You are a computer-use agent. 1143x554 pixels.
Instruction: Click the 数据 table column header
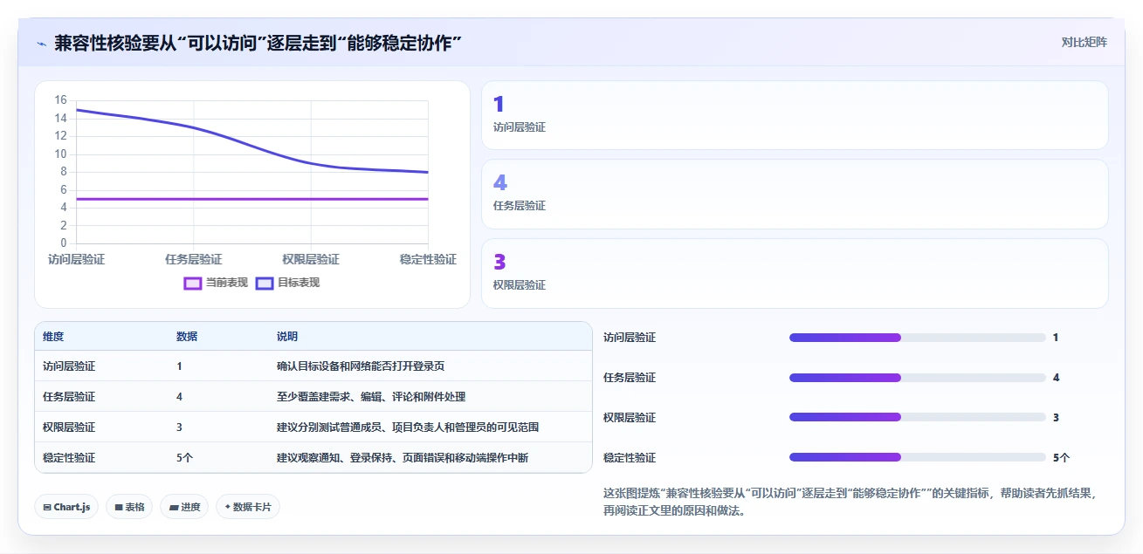[x=187, y=337]
